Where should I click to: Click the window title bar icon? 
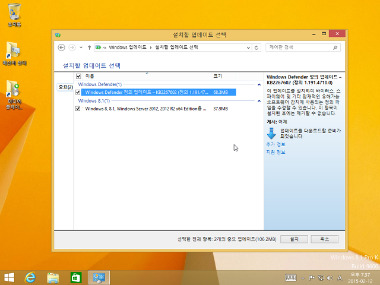[58, 35]
